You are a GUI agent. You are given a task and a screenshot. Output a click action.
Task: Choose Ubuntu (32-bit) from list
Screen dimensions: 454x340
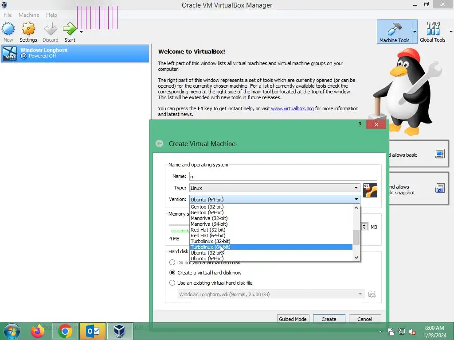[271, 253]
